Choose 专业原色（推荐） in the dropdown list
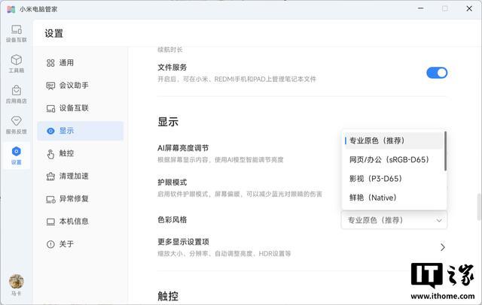 click(394, 140)
